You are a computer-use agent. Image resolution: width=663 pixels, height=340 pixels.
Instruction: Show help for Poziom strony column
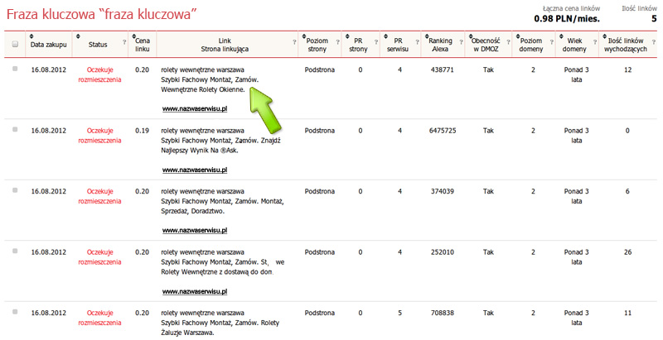338,42
